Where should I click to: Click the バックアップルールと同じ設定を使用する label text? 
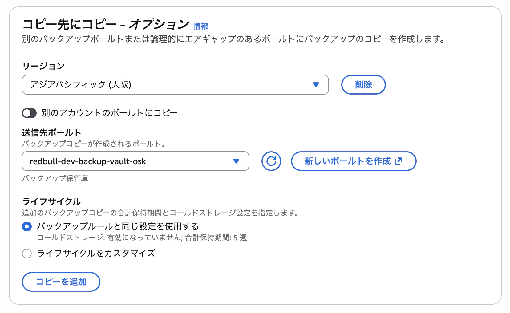tap(118, 226)
